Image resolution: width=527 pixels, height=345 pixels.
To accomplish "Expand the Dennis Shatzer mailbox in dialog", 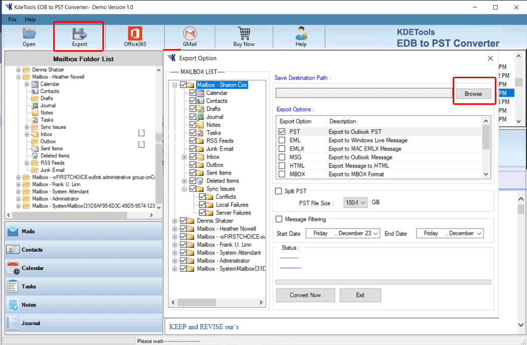I will point(175,221).
